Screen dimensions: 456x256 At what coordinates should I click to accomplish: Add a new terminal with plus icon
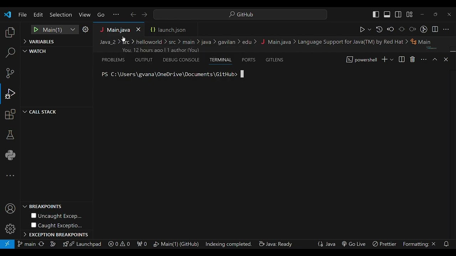point(384,60)
